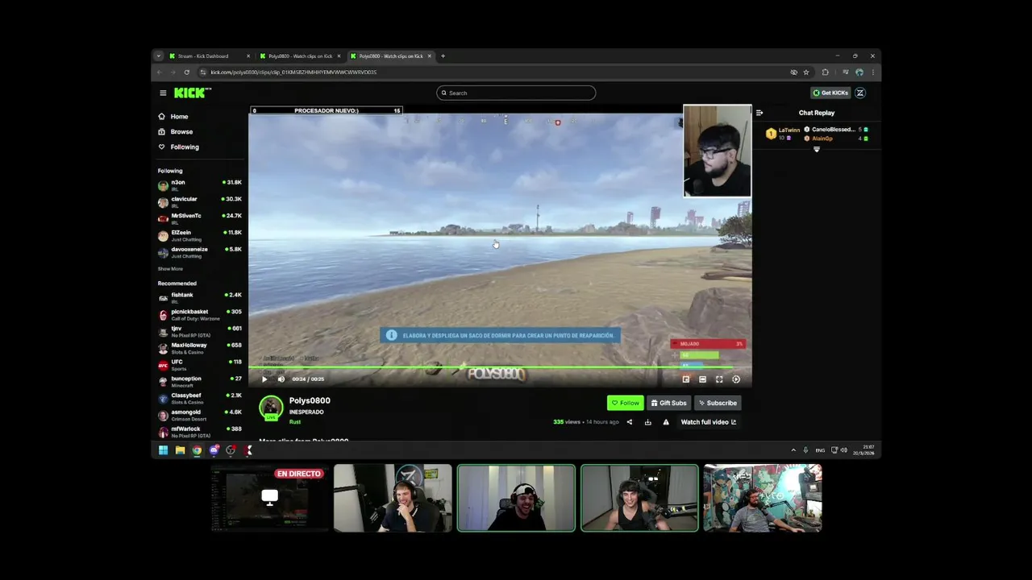Toggle theater mode icon in player

point(702,379)
